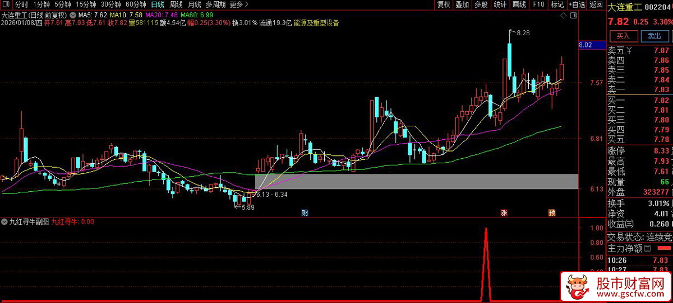
Task: Click the 涨 marker on timeline
Action: [x=504, y=213]
